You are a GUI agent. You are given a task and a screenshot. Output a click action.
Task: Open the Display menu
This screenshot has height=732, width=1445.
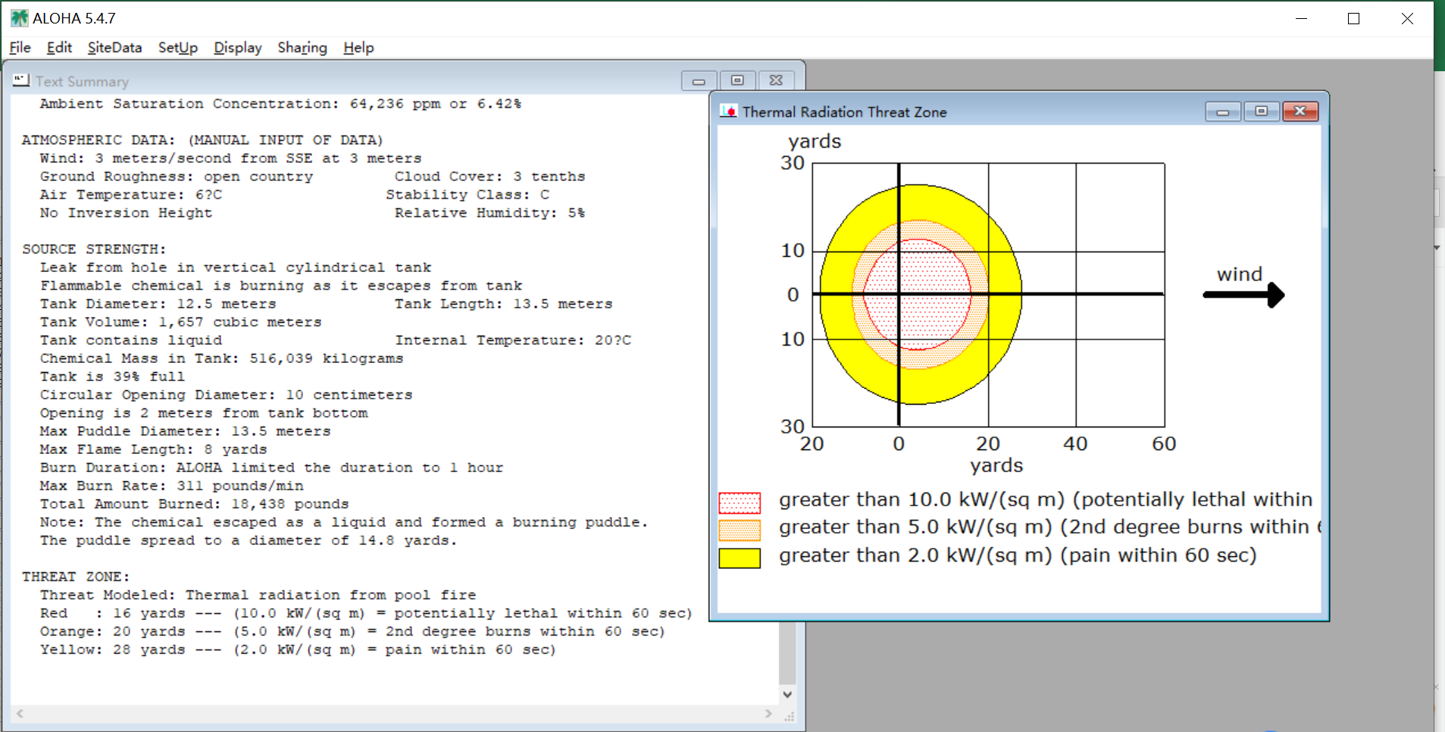point(237,48)
